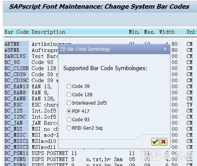The width and height of the screenshot is (197, 166).
Task: Select the AUFNR bar code entry
Action: click(x=17, y=50)
